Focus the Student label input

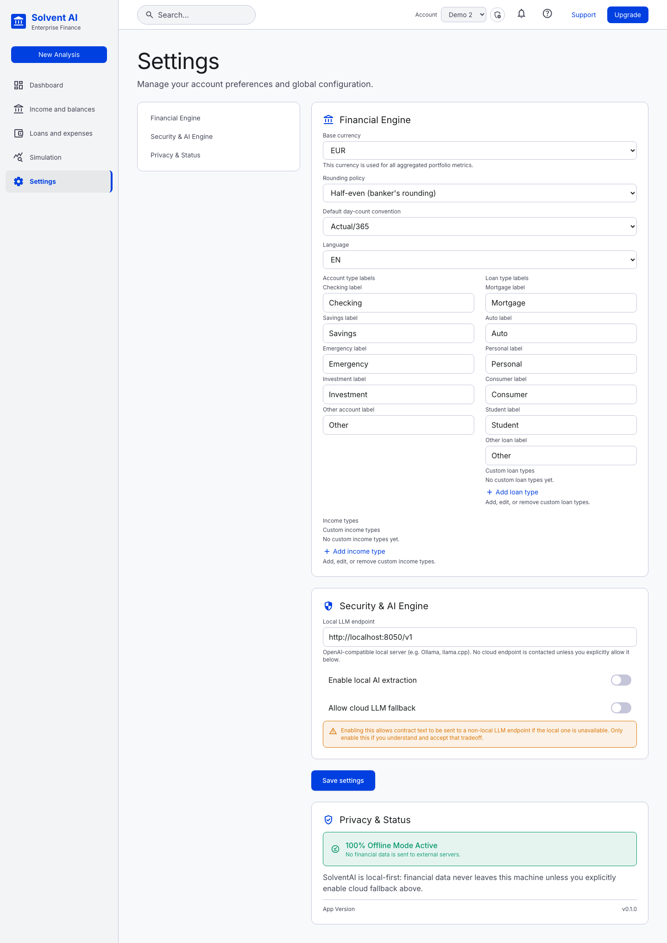pos(561,425)
